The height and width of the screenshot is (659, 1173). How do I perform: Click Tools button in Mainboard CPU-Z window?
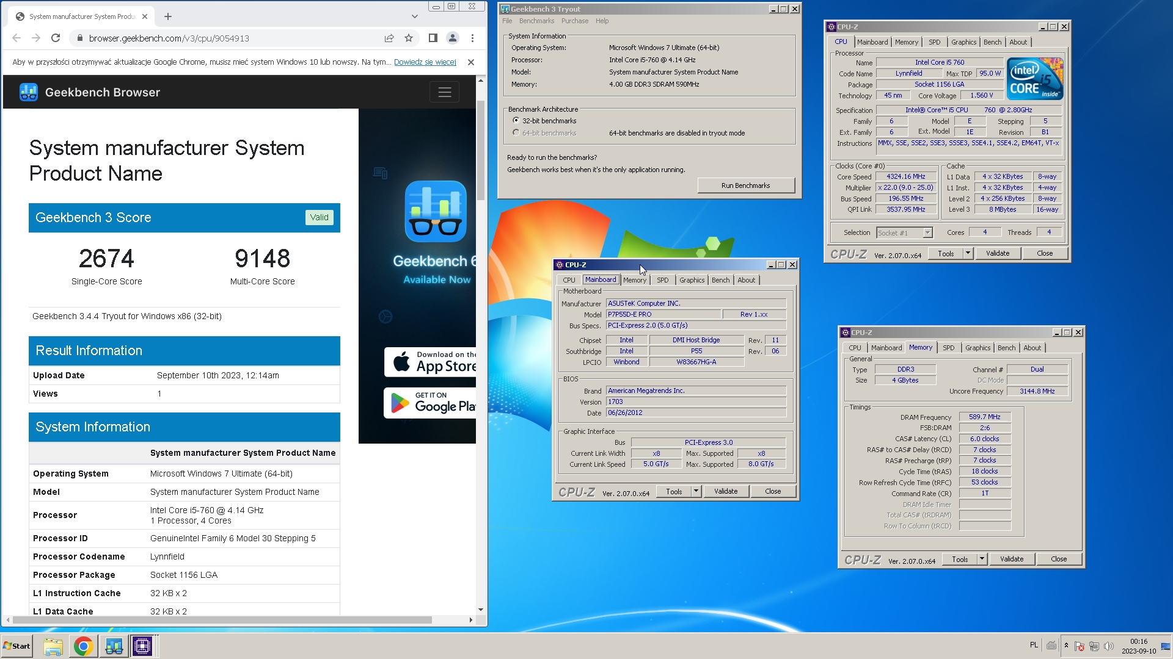674,491
